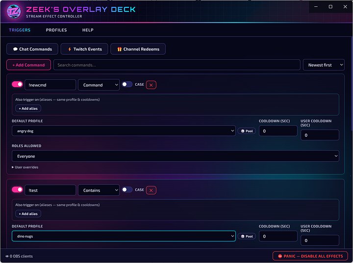Disable the !test command enable toggle
This screenshot has height=263, width=353.
(x=17, y=190)
